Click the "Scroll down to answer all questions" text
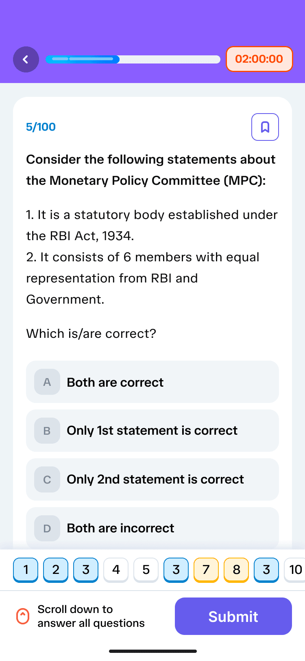The width and height of the screenshot is (305, 661). point(91,616)
